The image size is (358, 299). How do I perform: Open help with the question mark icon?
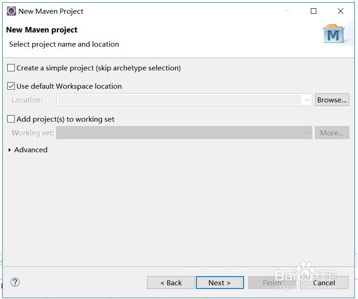[x=15, y=282]
